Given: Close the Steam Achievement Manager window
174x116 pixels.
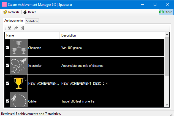Looking at the screenshot, I should [x=168, y=5].
